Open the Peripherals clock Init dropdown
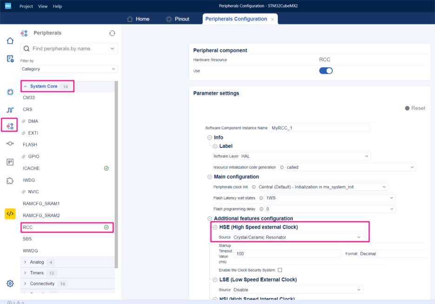This screenshot has width=435, height=304. tap(323, 187)
